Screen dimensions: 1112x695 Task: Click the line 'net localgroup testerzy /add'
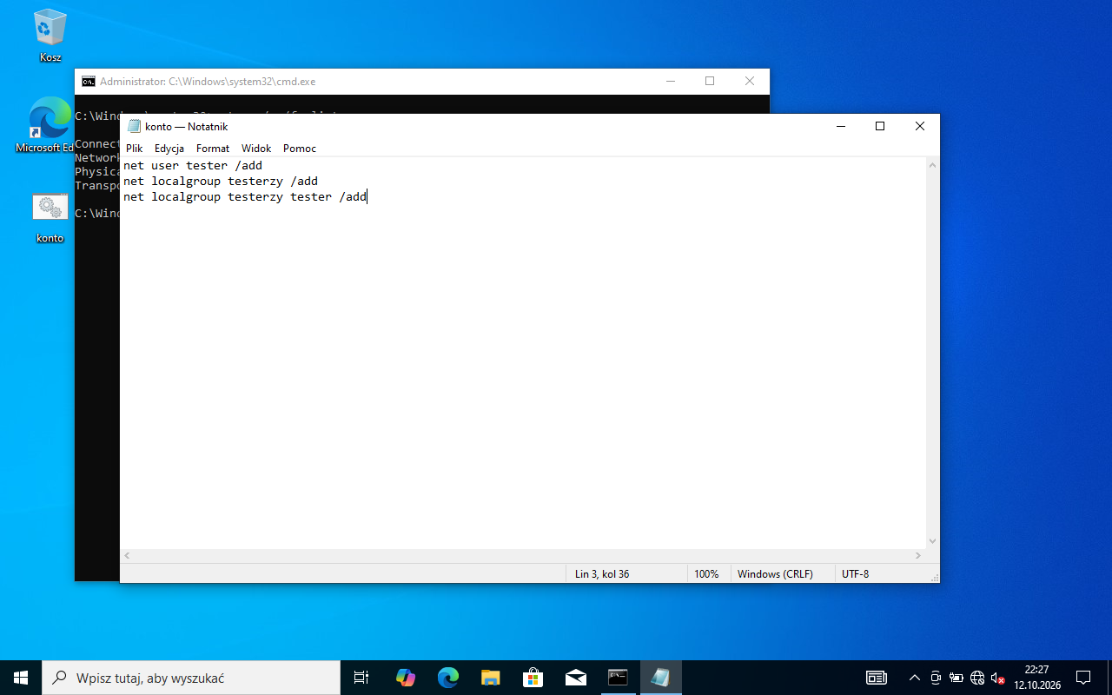221,181
